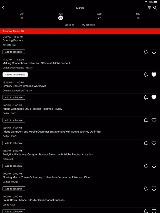
Task: Set reminder bell for Blowing Minds Zumiez session
Action: click(x=146, y=189)
